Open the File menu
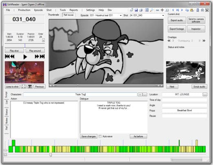The width and height of the screenshot is (213, 165). [8, 10]
